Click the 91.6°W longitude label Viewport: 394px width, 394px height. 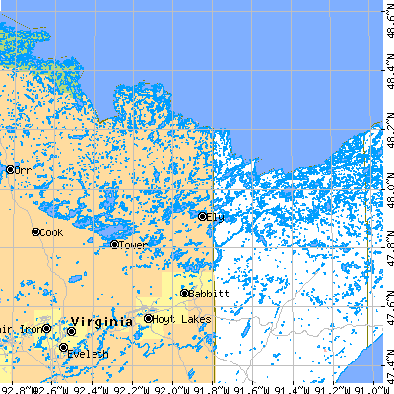click(x=252, y=390)
